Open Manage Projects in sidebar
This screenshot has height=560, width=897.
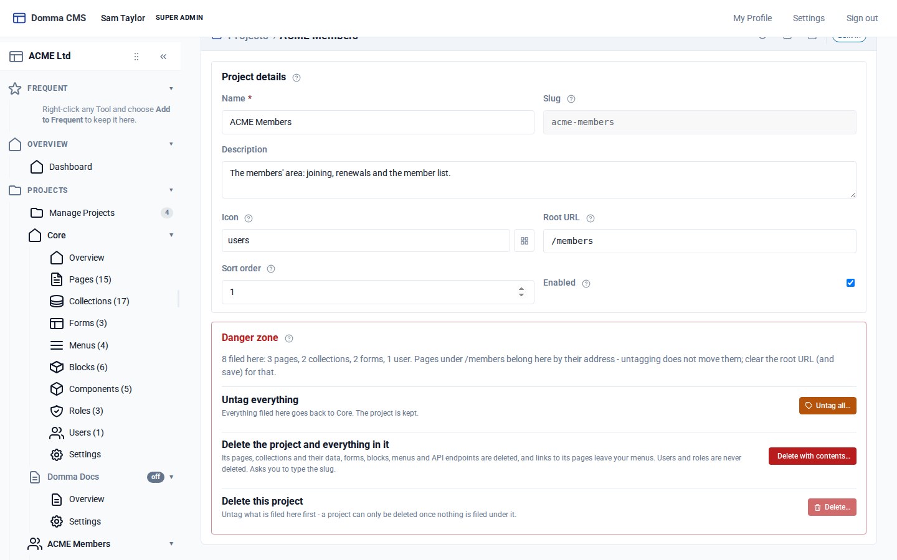[x=82, y=213]
